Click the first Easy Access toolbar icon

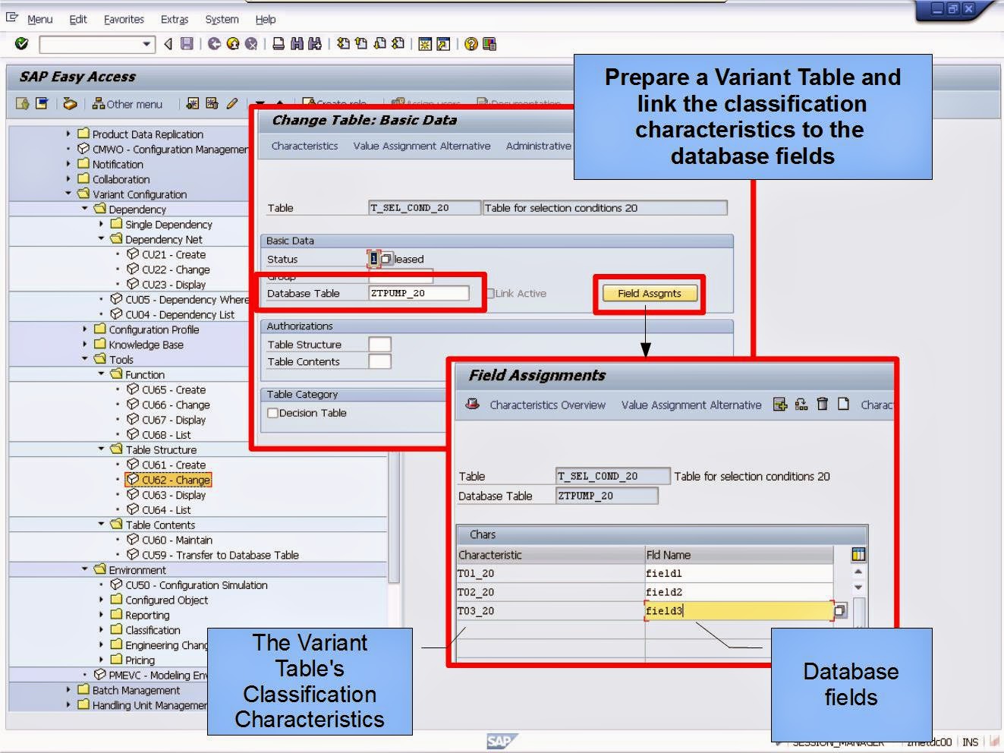click(23, 103)
